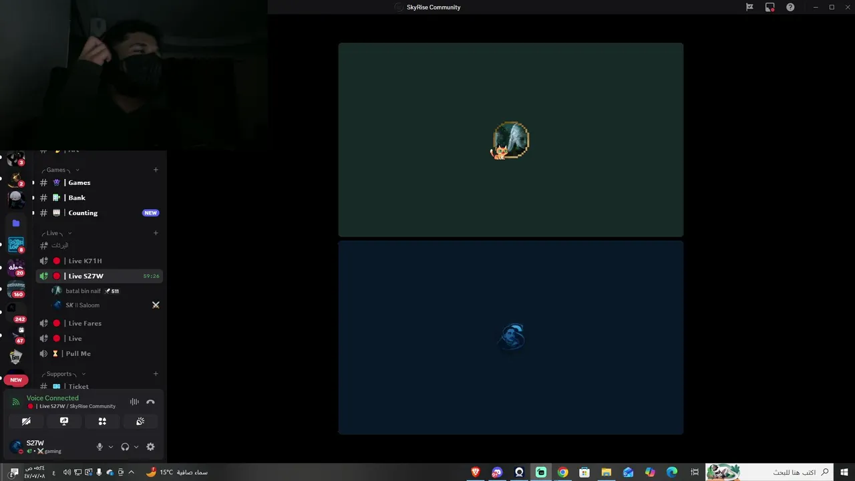Join the Pull Me voice channel
This screenshot has width=855, height=481.
[x=99, y=353]
